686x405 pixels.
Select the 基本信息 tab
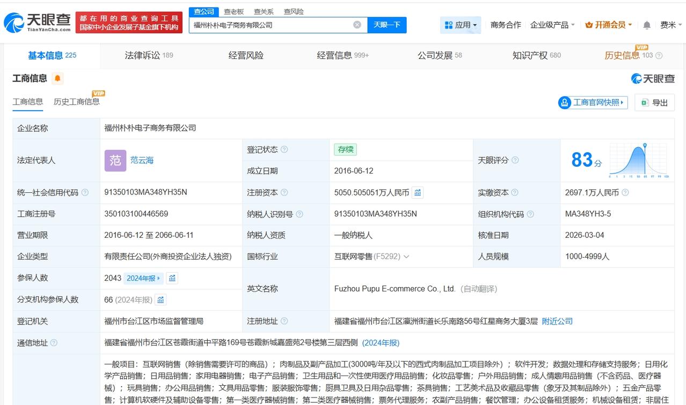52,55
